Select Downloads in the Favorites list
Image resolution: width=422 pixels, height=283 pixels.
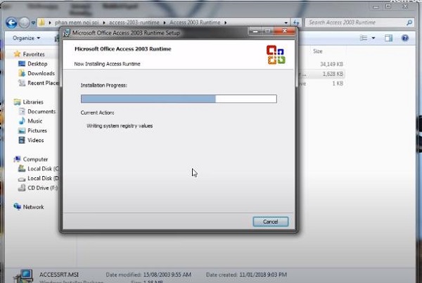[41, 73]
